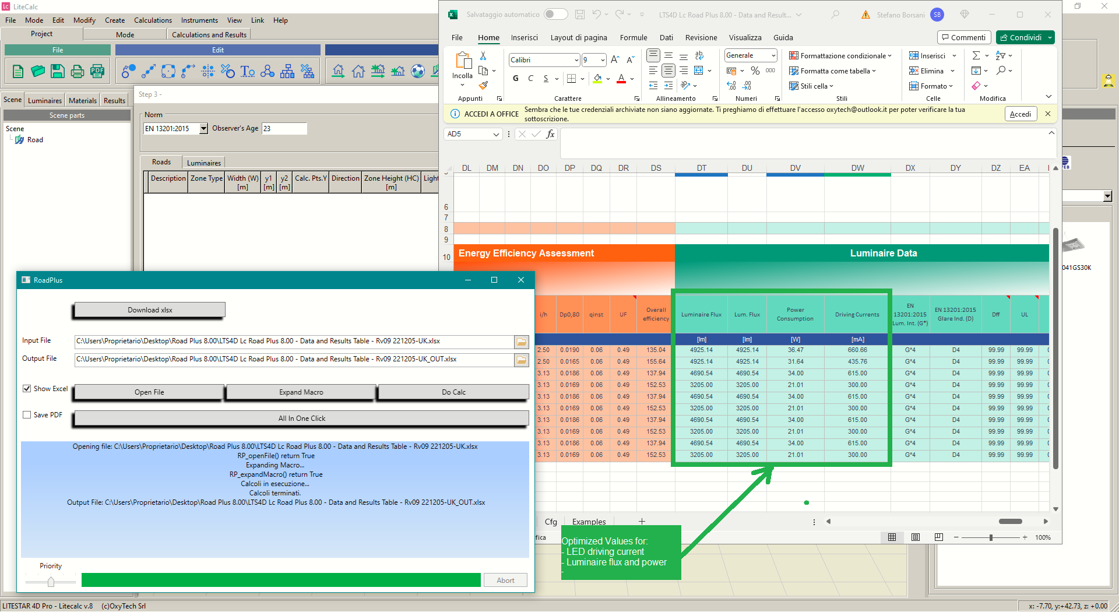Click Condividi share button

[x=1025, y=37]
